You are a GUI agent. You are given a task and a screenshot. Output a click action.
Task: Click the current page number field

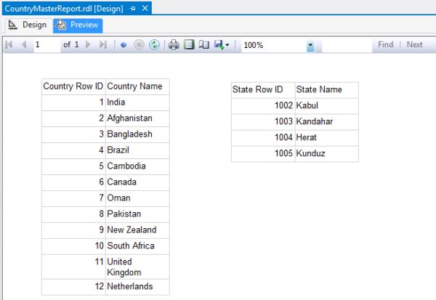47,44
